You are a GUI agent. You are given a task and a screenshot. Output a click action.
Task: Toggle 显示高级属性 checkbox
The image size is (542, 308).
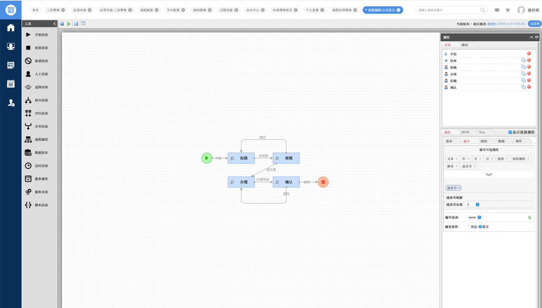tap(510, 132)
